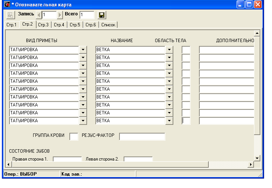Select the Стр.2 tab

point(28,24)
